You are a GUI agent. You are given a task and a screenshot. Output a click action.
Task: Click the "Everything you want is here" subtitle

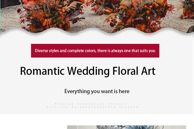[97, 92]
